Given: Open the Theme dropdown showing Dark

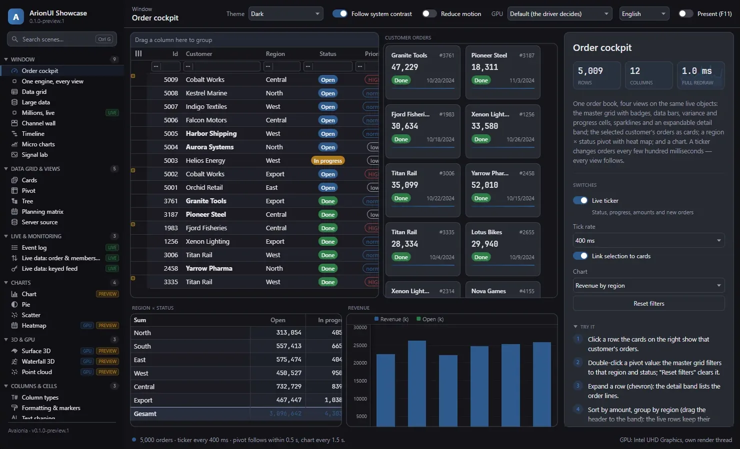Looking at the screenshot, I should tap(286, 13).
